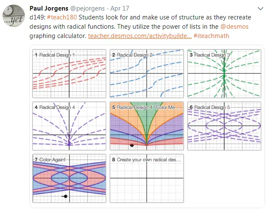Image resolution: width=268 pixels, height=209 pixels.
Task: Click the tweet body text
Action: point(140,27)
